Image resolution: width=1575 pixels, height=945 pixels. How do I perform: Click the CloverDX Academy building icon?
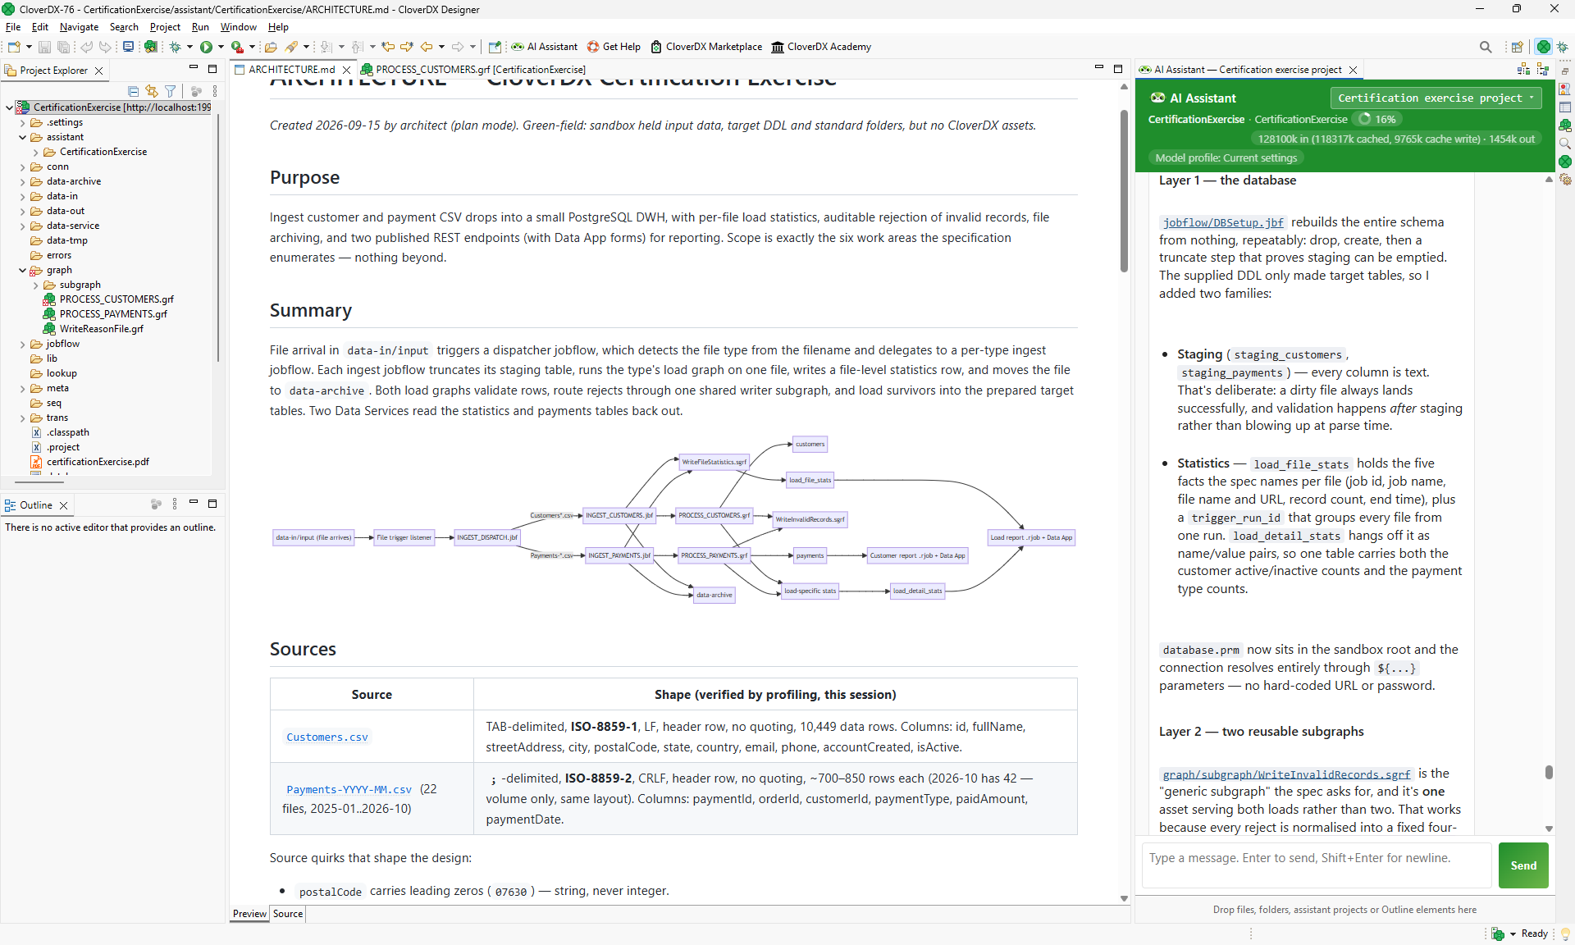(x=778, y=47)
